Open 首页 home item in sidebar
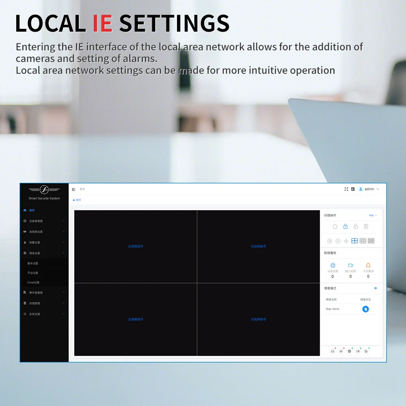The image size is (406, 406). (x=44, y=210)
